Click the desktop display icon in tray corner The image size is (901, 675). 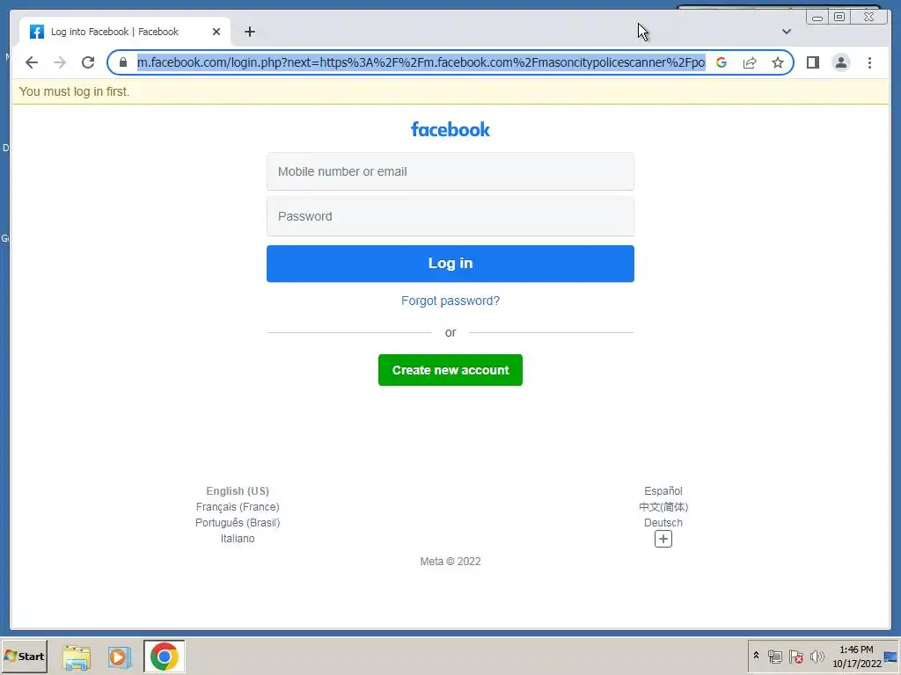(890, 657)
